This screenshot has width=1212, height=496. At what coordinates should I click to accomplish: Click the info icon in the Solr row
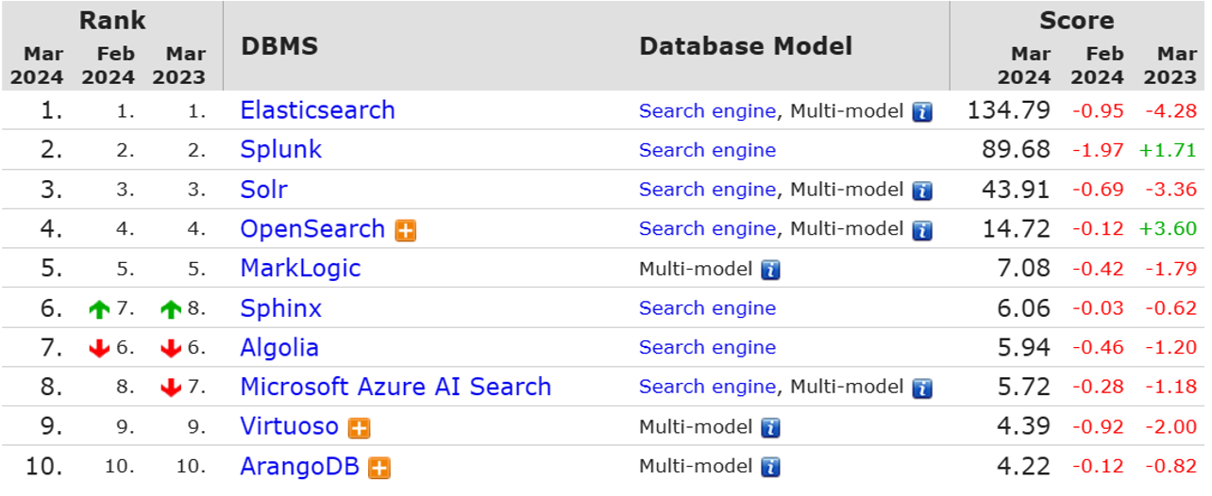coord(922,191)
